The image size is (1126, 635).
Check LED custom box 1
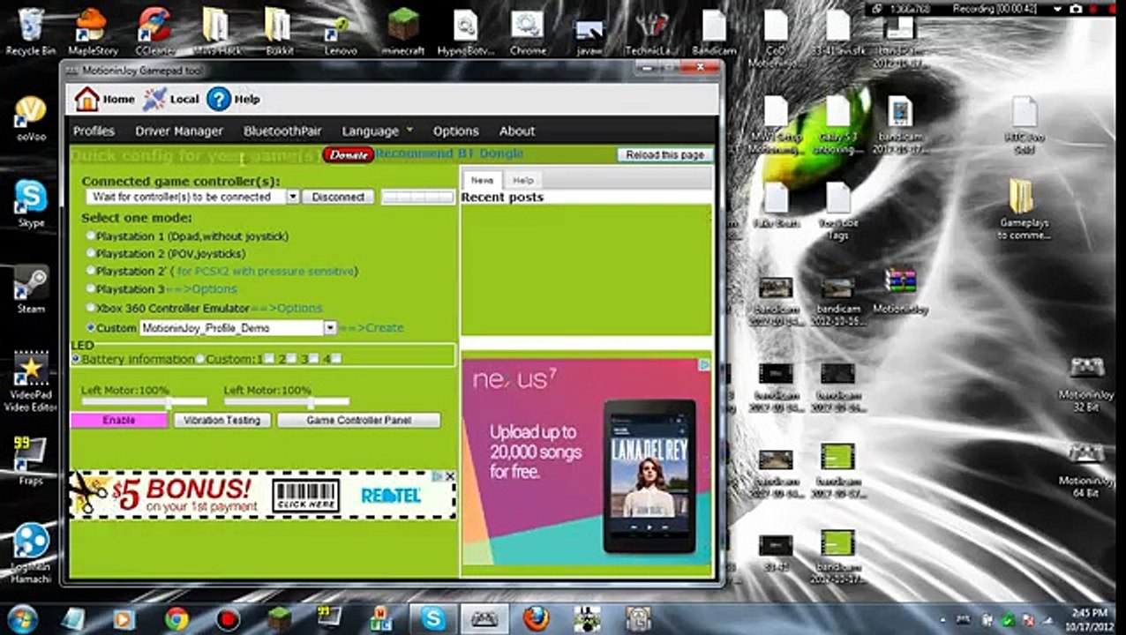[x=268, y=359]
